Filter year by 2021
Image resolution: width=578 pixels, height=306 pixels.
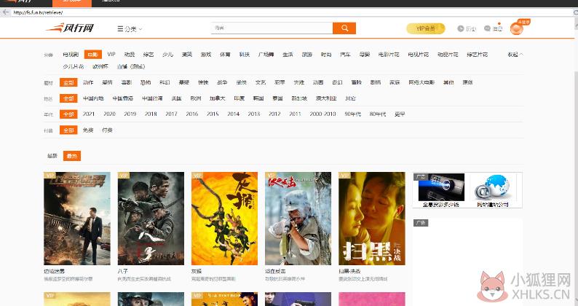tap(89, 114)
